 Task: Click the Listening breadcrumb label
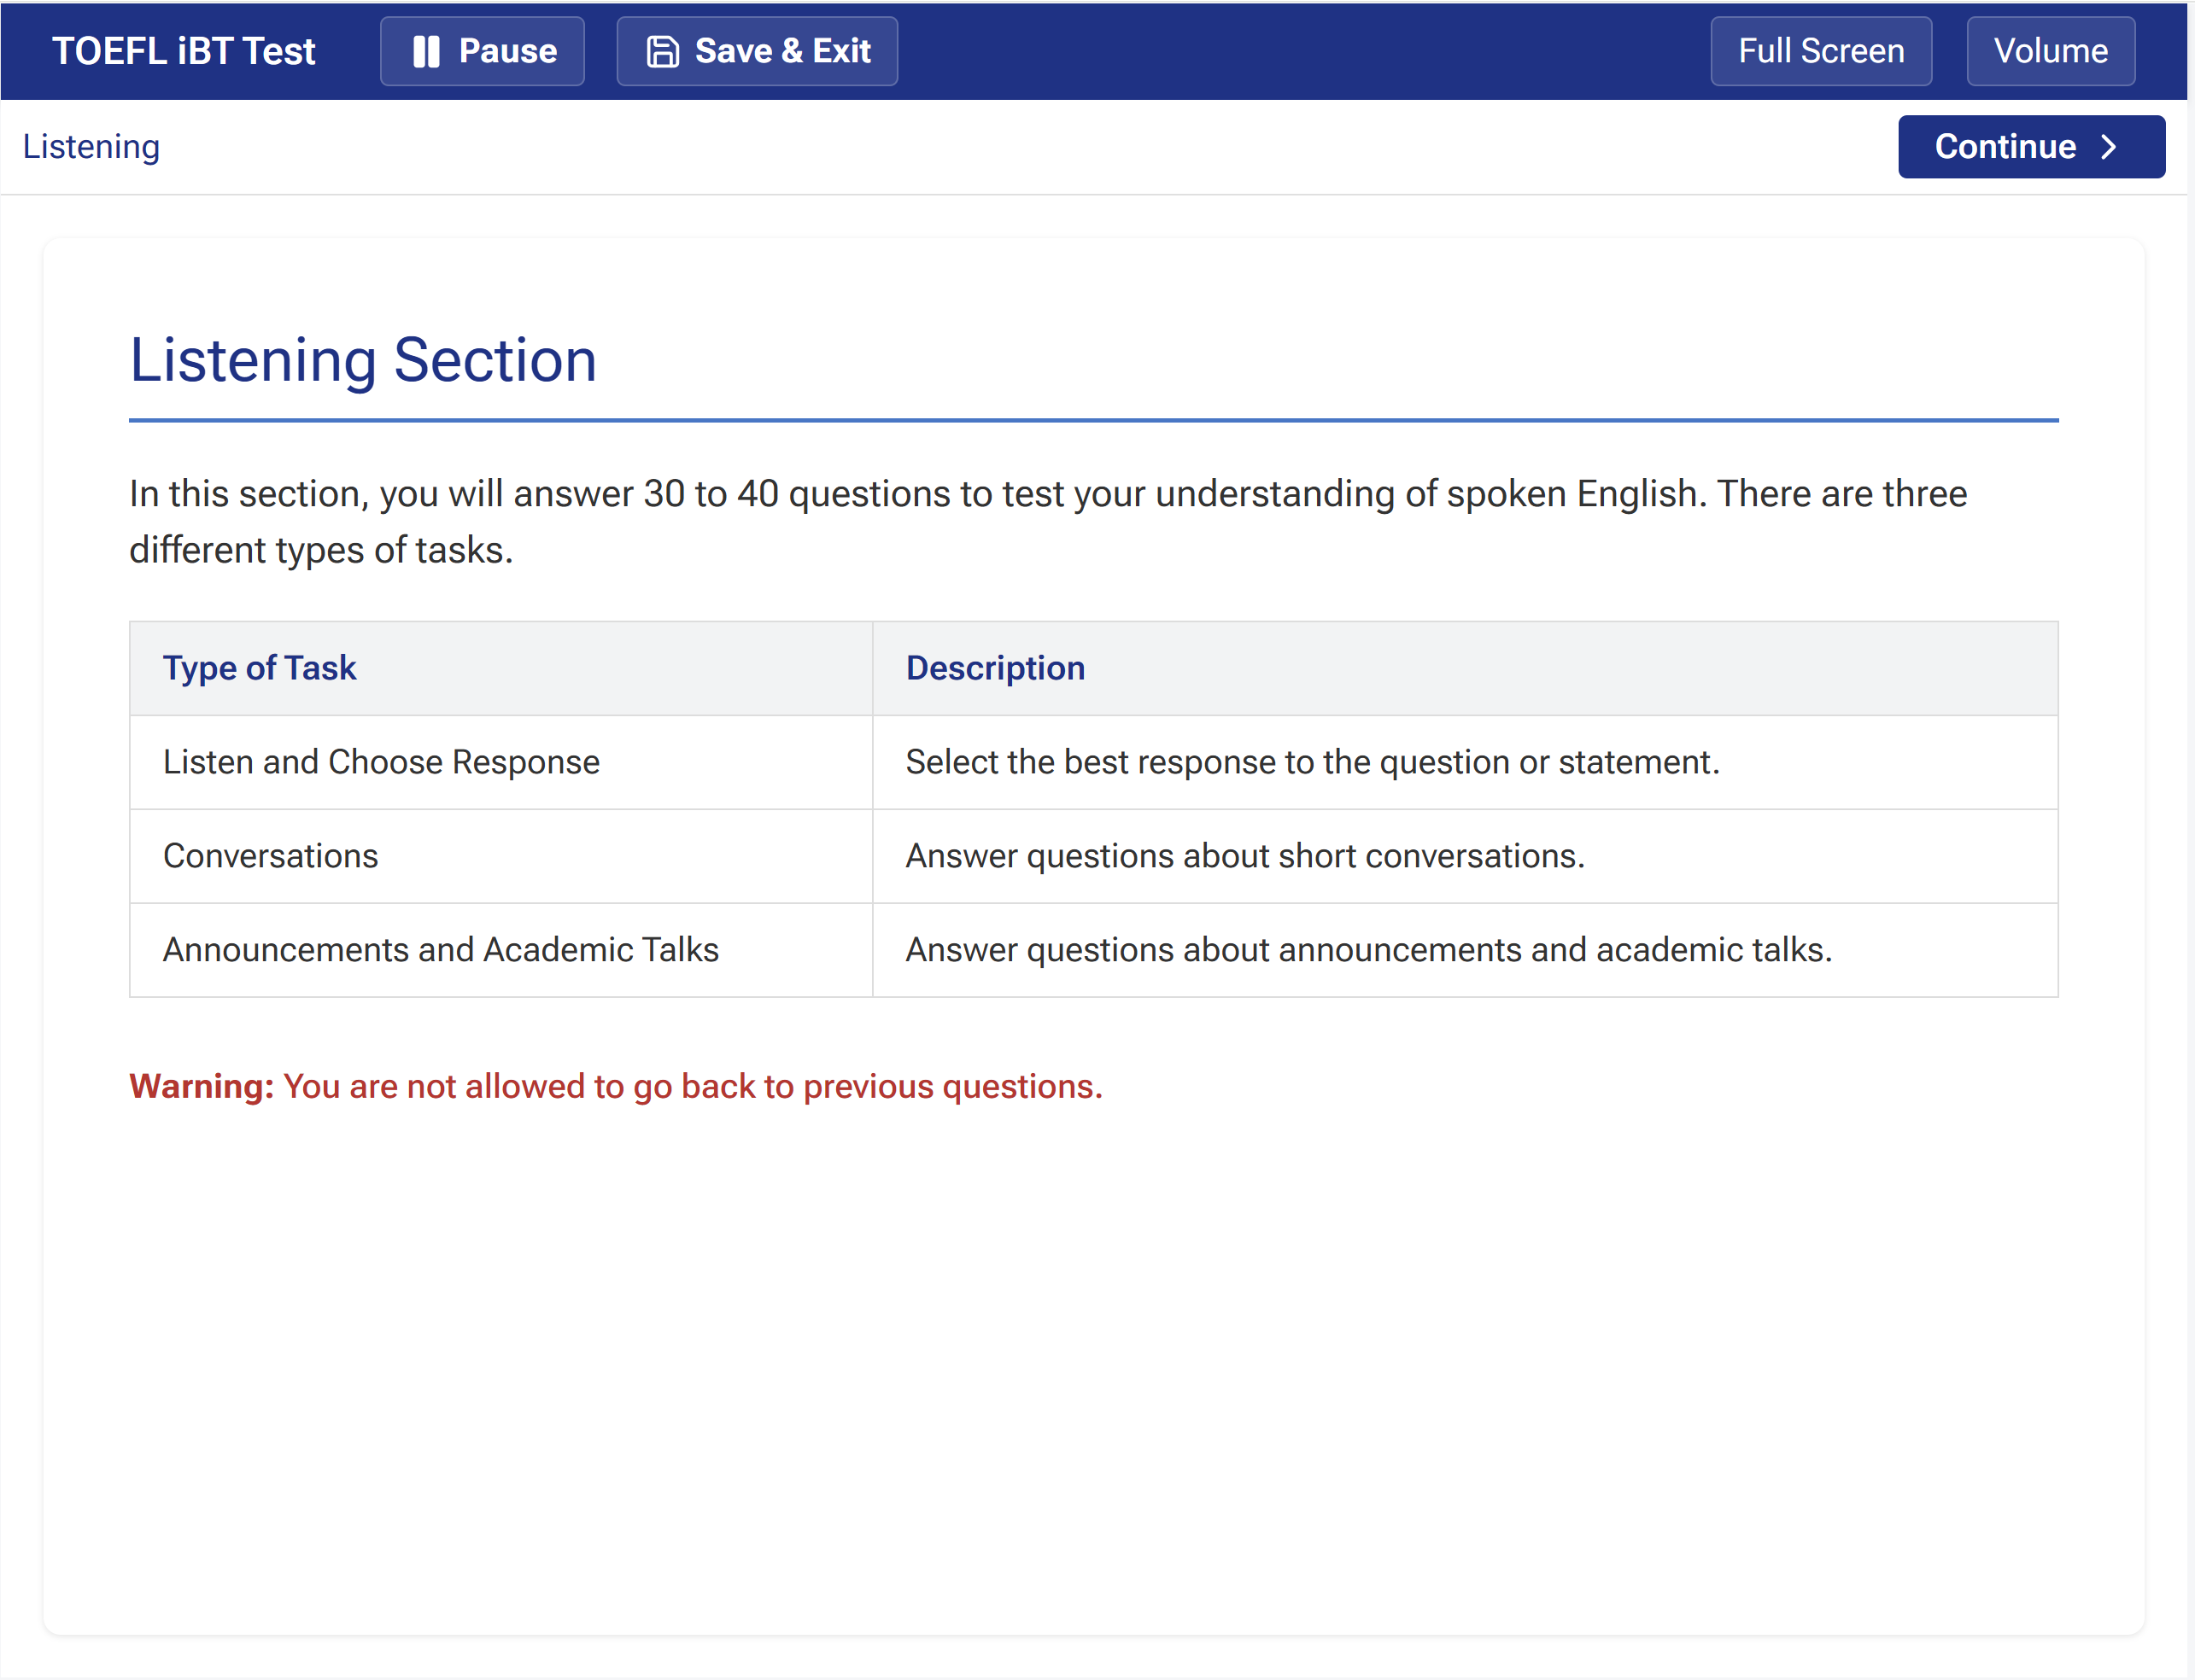point(91,147)
